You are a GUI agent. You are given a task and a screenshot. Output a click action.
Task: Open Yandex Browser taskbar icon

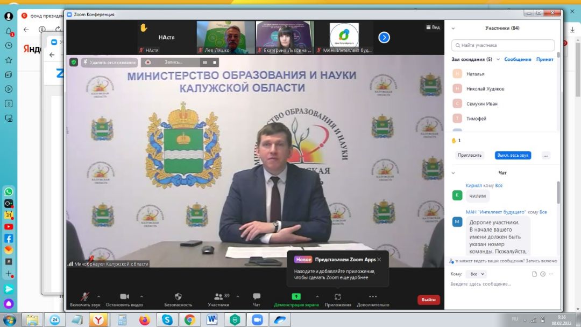click(x=98, y=320)
